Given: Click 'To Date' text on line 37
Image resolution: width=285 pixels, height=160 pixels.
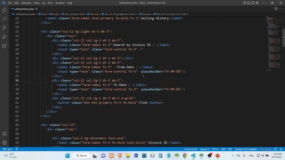Looking at the screenshot, I should (x=120, y=85).
